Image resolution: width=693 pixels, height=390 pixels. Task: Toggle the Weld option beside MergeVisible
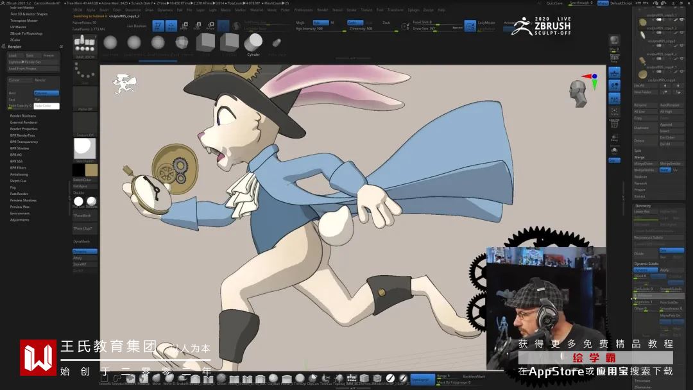(665, 170)
